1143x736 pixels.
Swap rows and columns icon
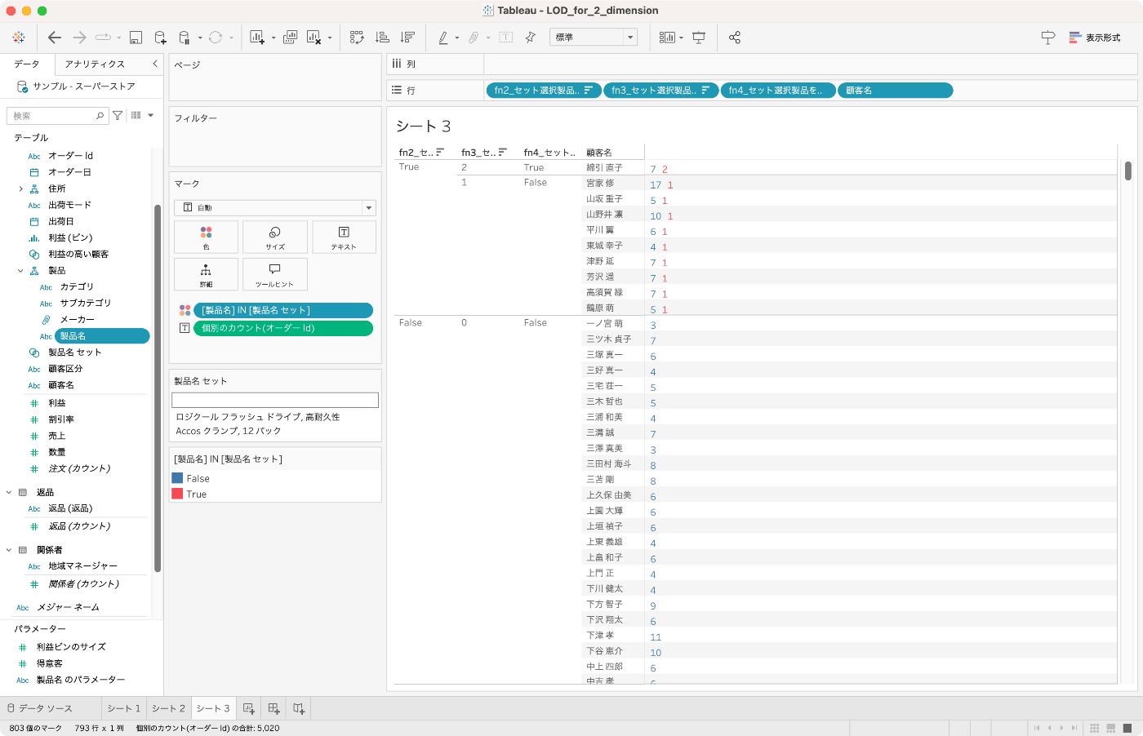(357, 38)
